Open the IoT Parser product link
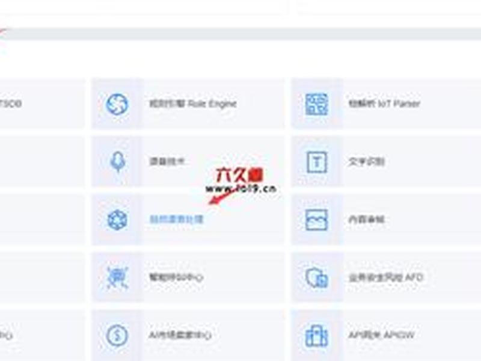 (x=384, y=103)
